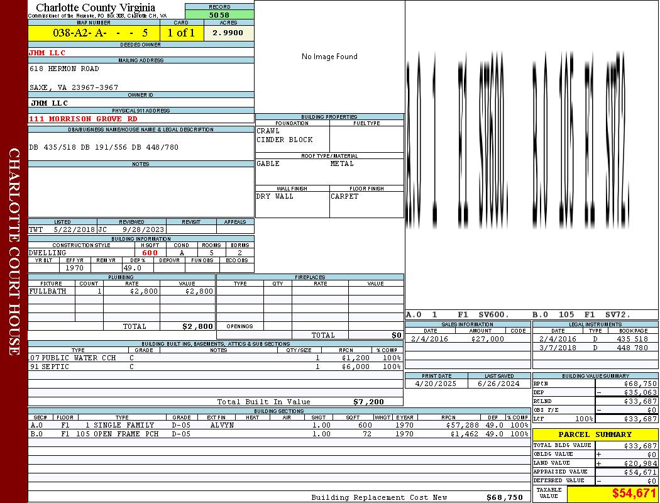Click legal instrument date 3/7/2018
This screenshot has height=503, width=660.
coord(558,348)
